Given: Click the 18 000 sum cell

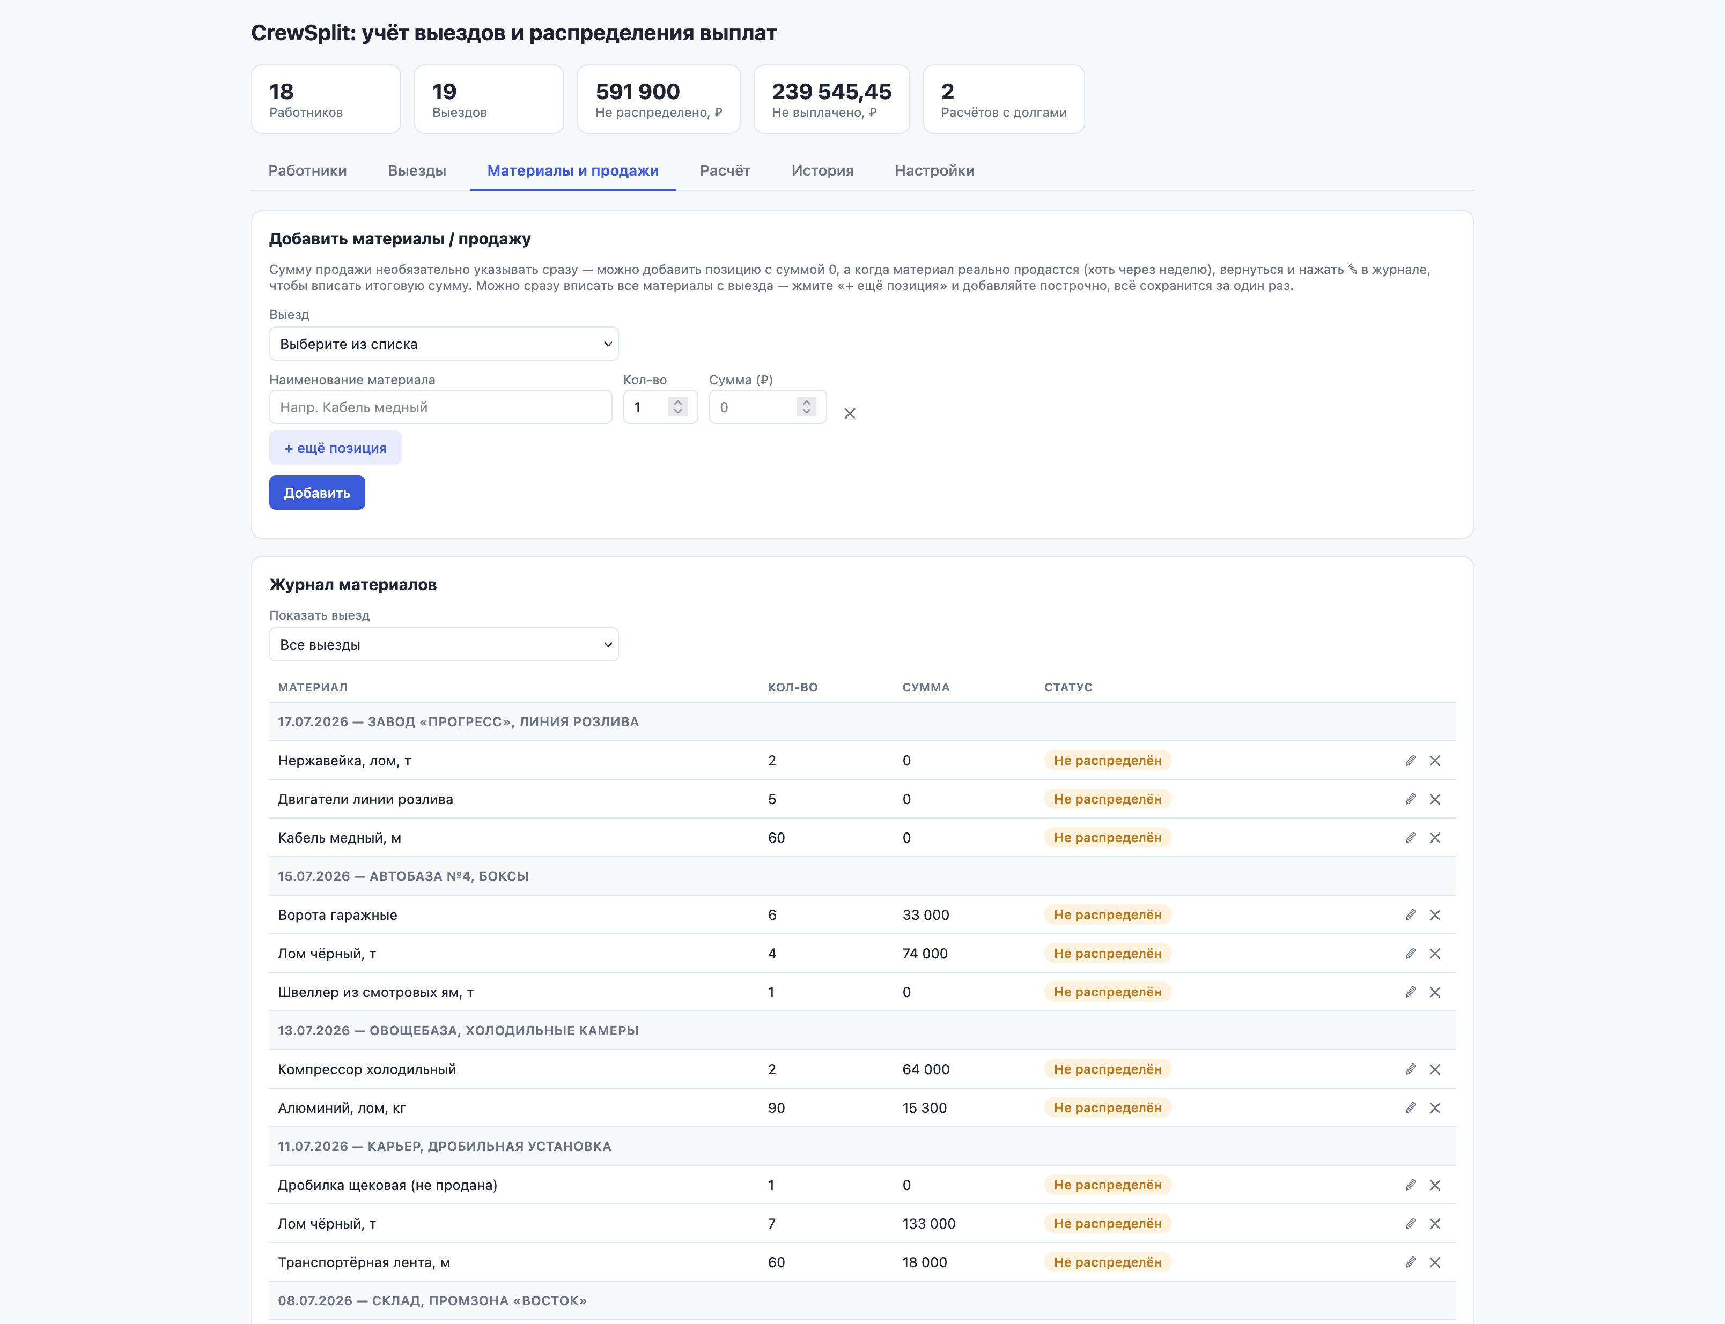Looking at the screenshot, I should point(925,1262).
